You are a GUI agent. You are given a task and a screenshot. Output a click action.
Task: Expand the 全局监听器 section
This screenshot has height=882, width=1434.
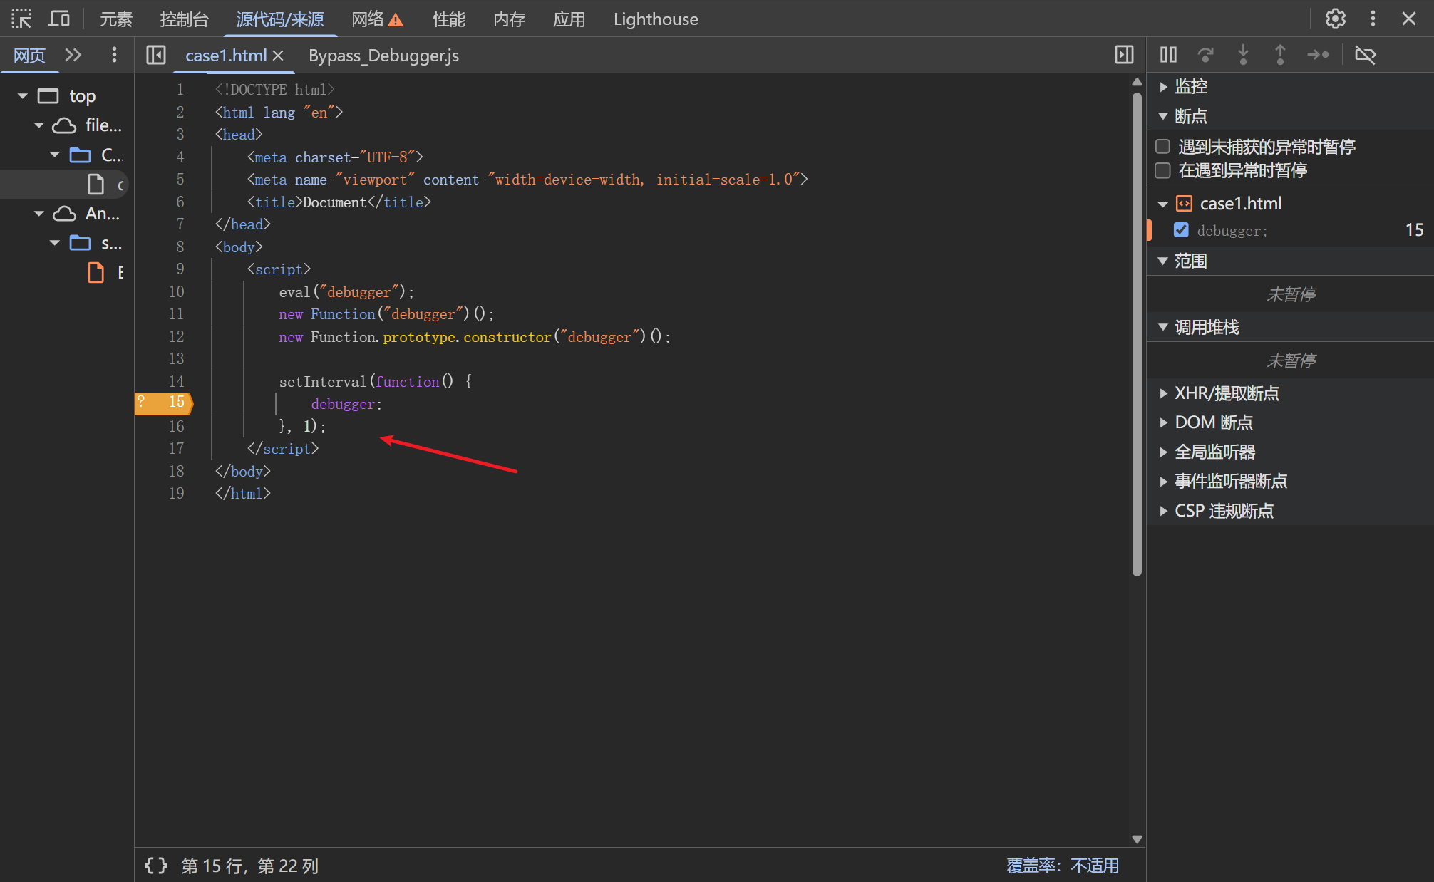point(1163,452)
